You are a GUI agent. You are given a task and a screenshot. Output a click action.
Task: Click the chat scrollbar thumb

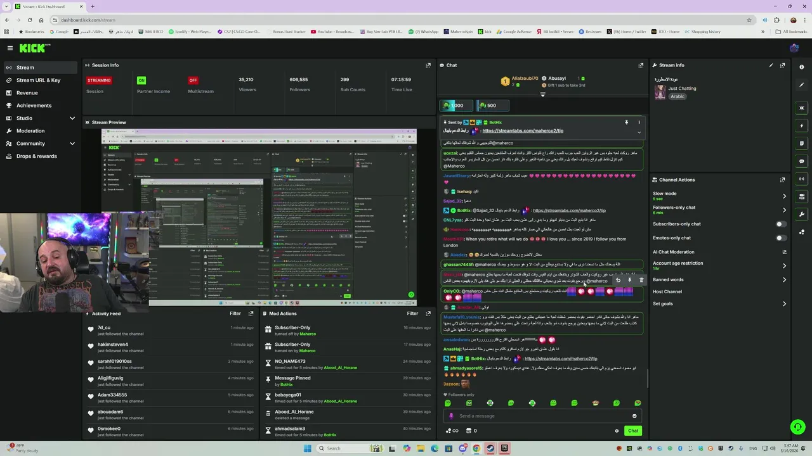pyautogui.click(x=647, y=379)
